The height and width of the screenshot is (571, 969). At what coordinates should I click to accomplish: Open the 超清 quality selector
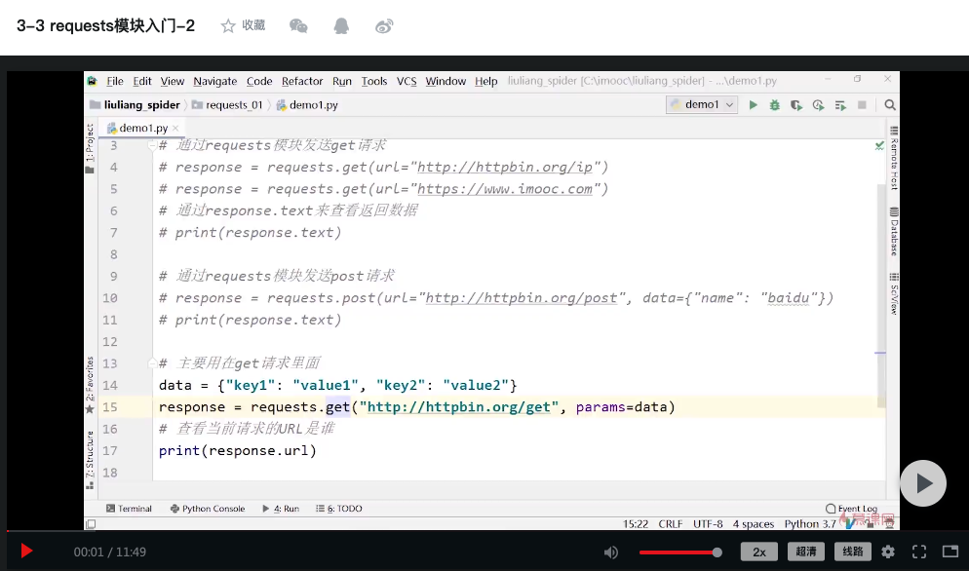[x=806, y=552]
